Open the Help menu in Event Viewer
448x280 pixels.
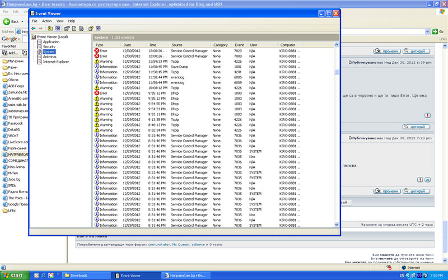72,21
